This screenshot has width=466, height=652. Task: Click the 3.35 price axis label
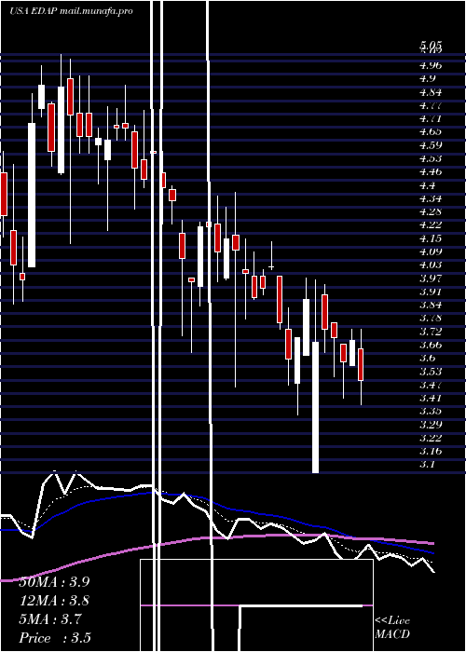tap(431, 412)
